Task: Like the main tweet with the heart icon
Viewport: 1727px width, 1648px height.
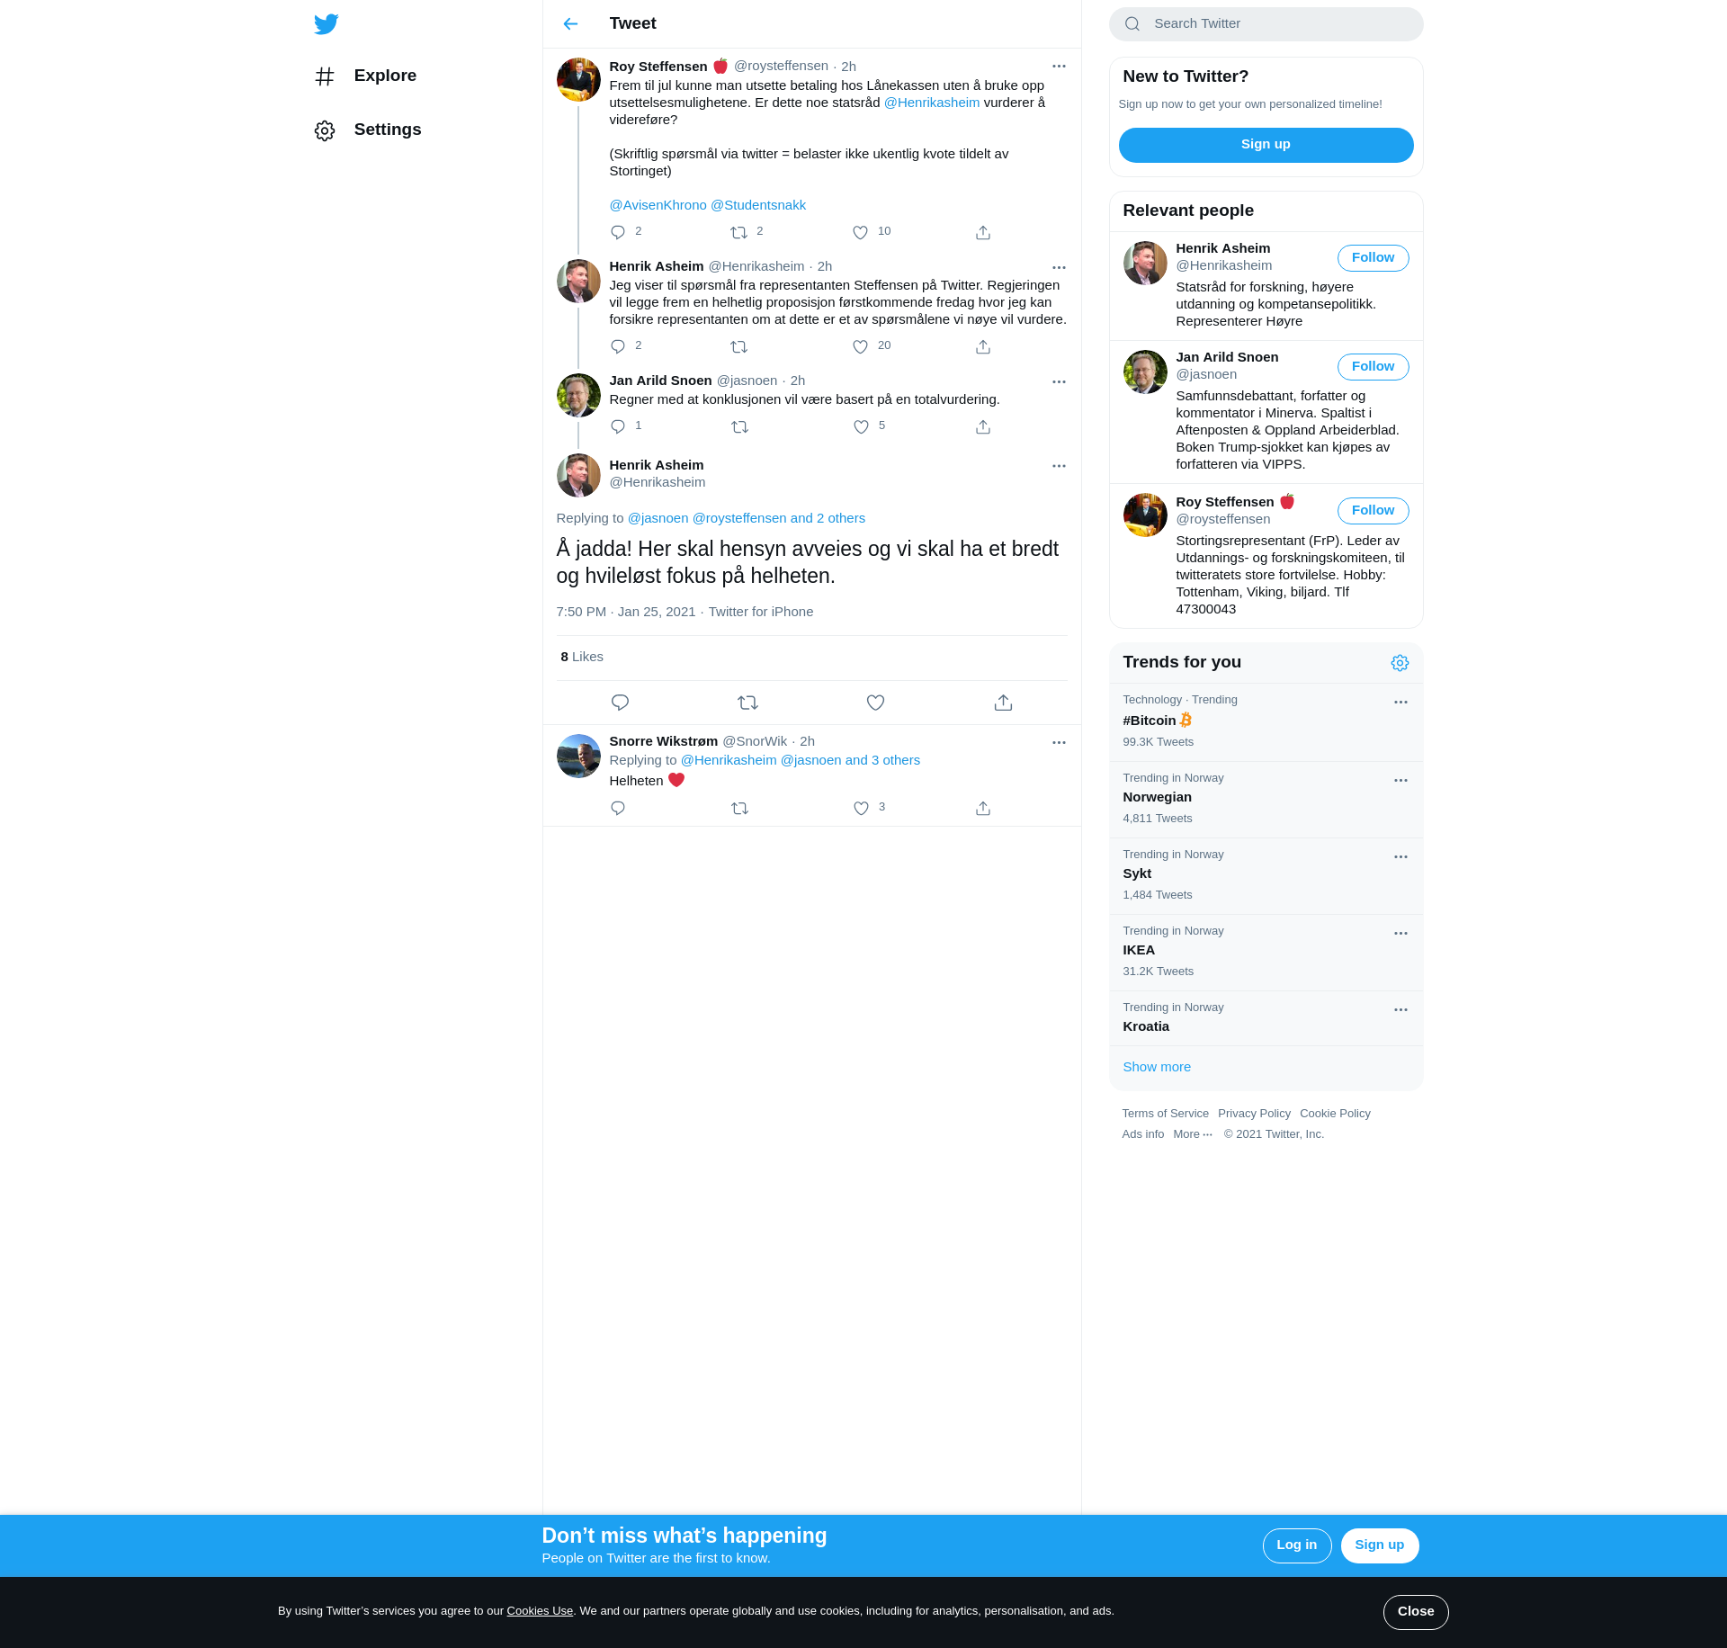Action: point(875,703)
